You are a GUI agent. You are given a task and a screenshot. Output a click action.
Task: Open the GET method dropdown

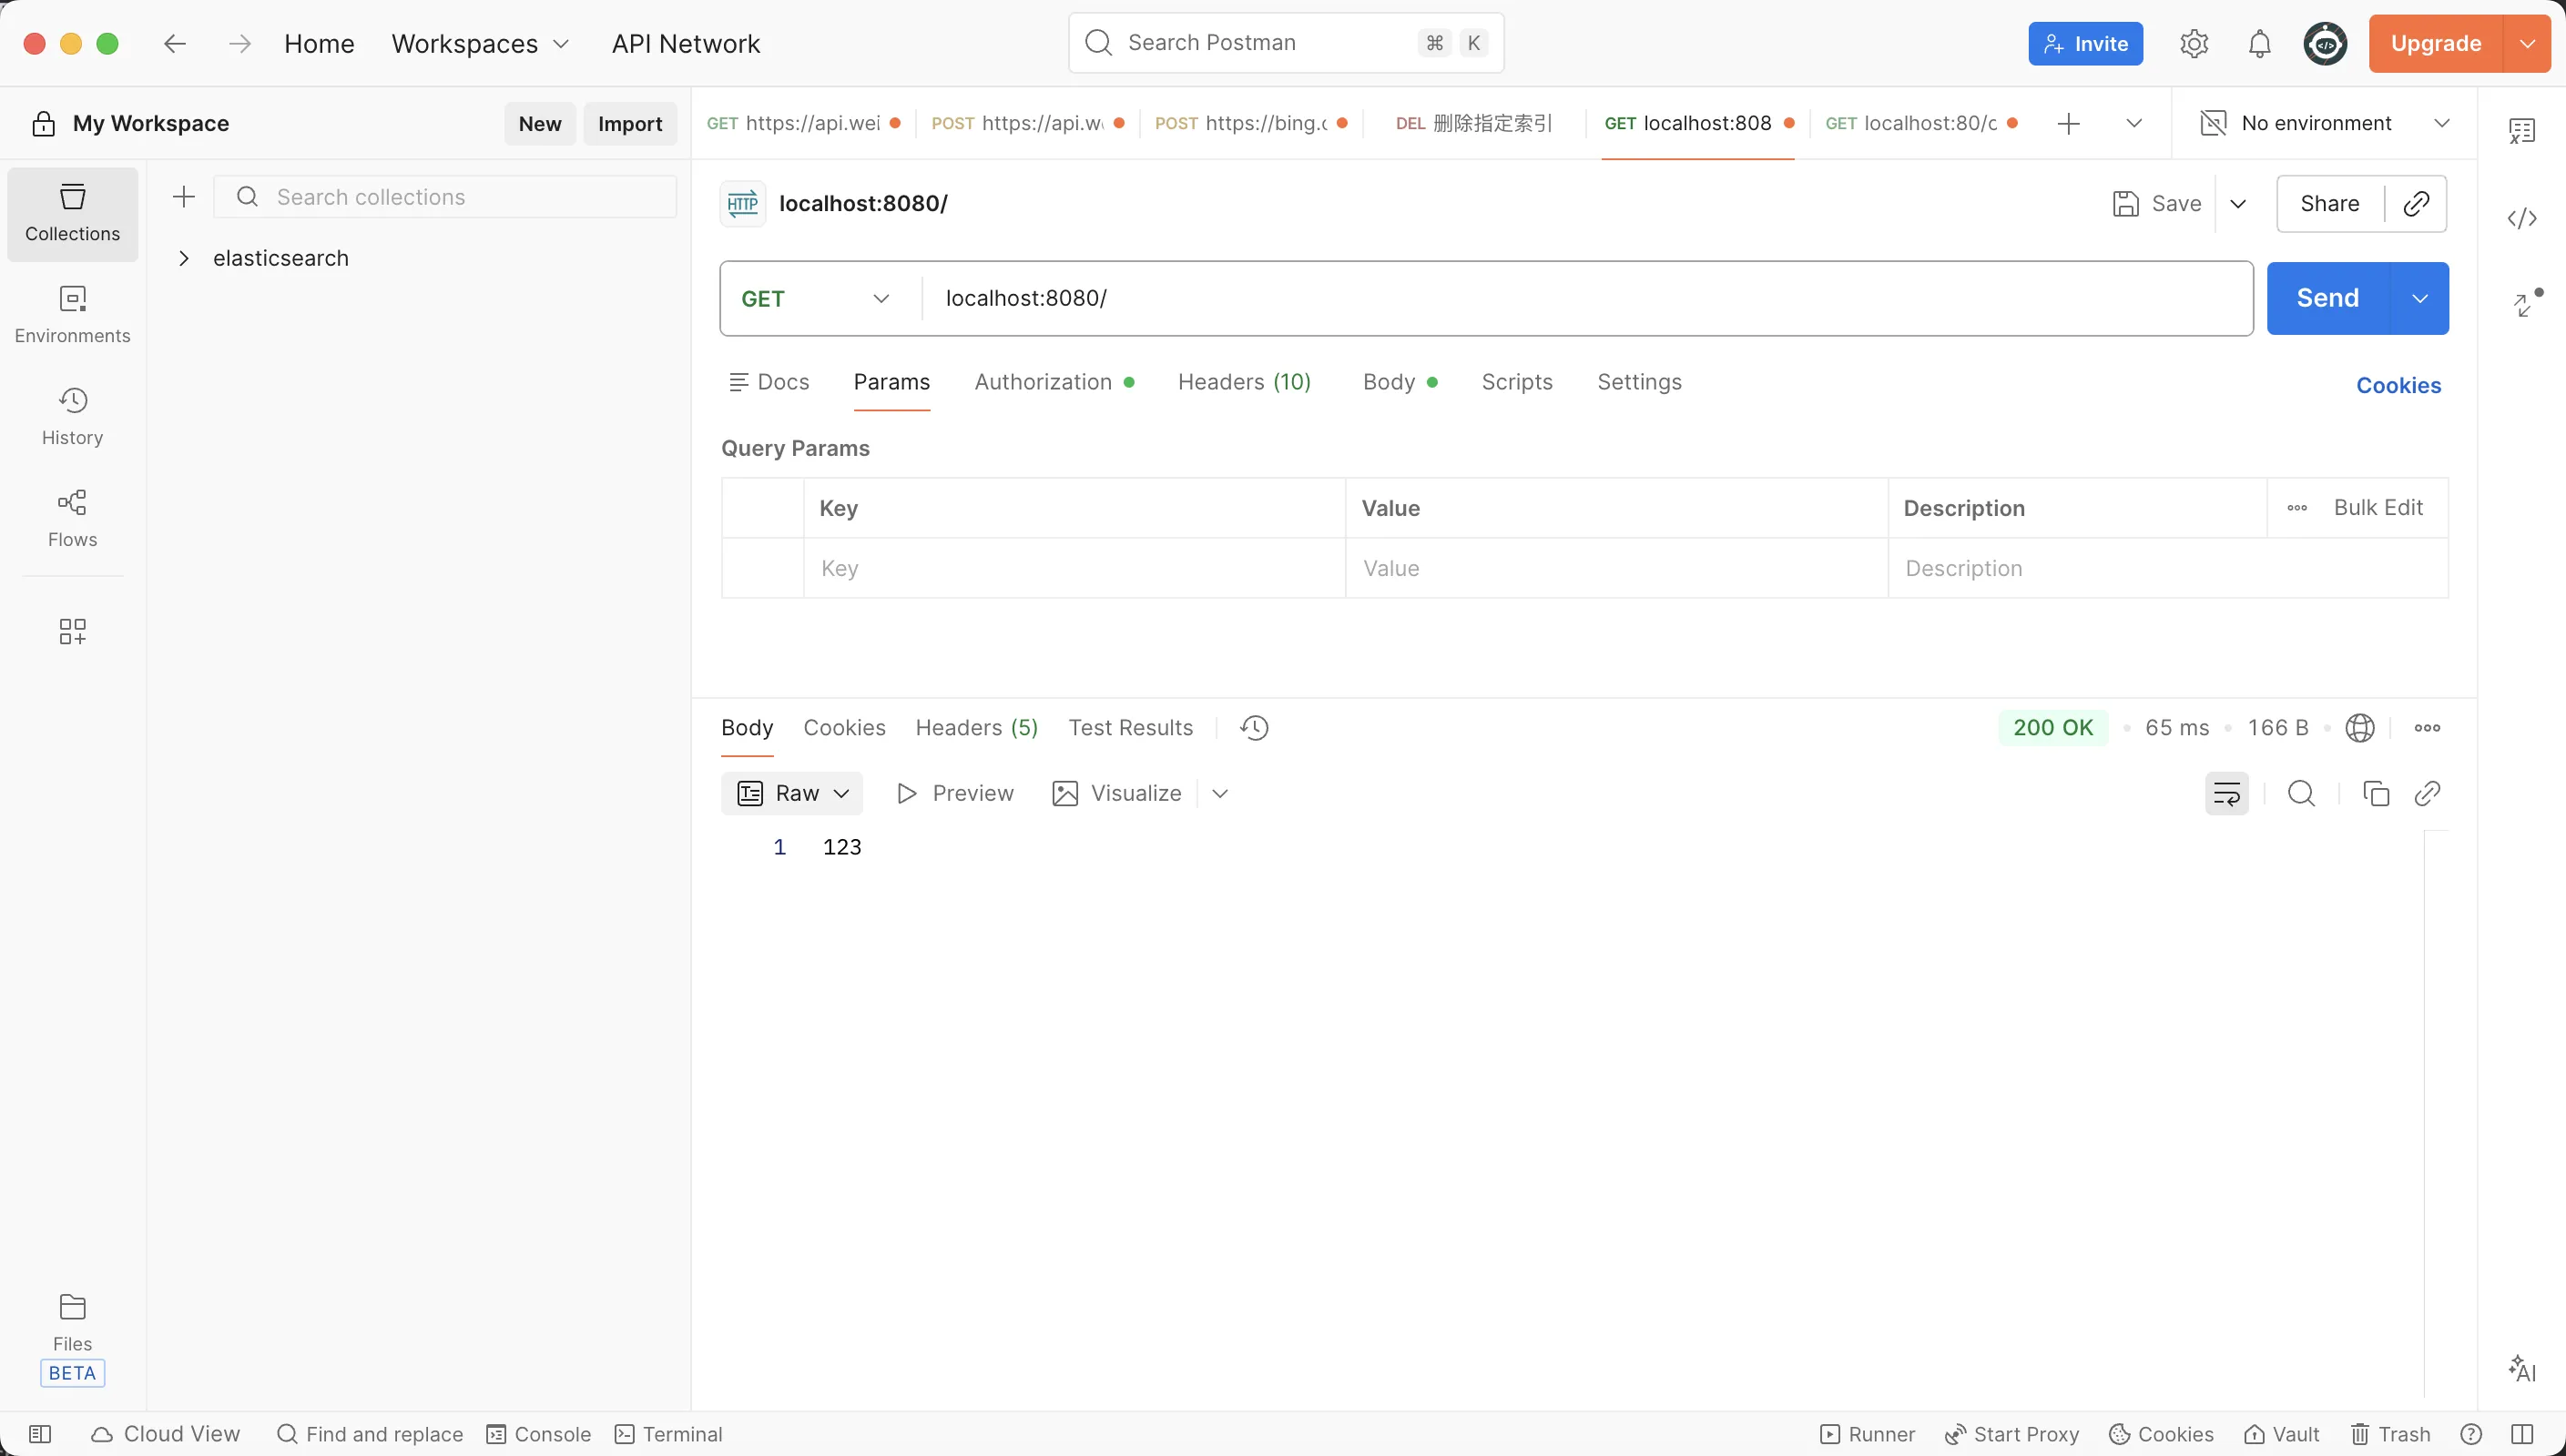tap(815, 299)
